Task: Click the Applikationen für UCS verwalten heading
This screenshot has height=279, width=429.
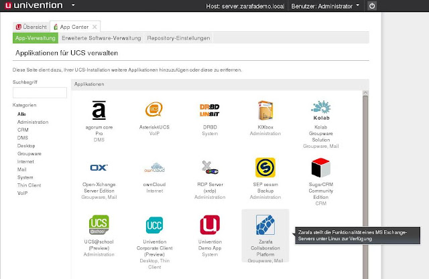Action: (66, 53)
